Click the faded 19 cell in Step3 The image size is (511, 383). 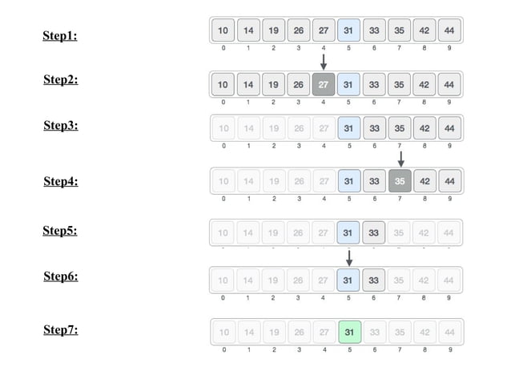[274, 128]
